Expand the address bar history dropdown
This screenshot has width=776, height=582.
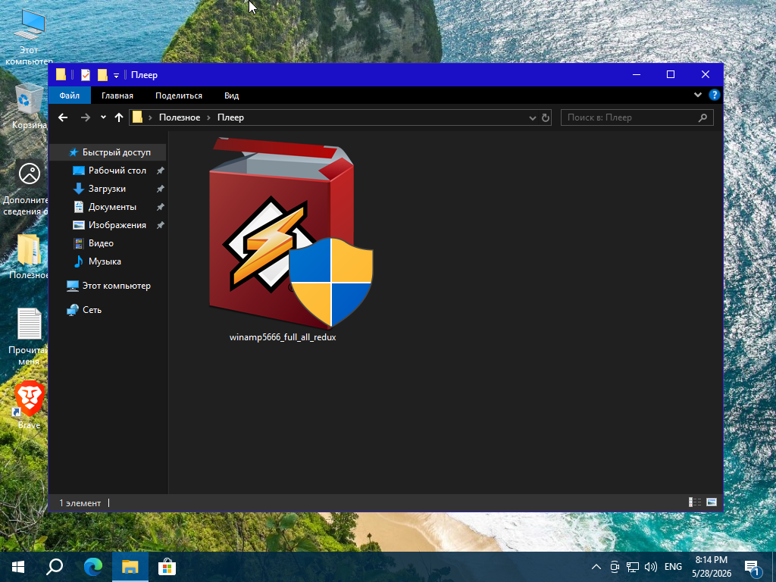click(533, 117)
